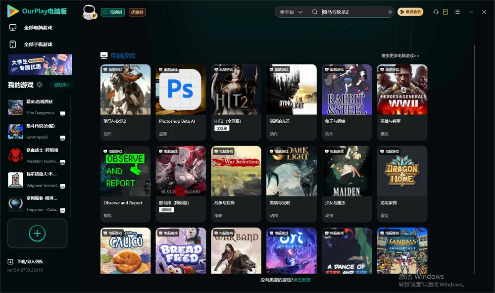The width and height of the screenshot is (495, 293).
Task: Click the 优惠券 coupon button
Action: click(137, 12)
